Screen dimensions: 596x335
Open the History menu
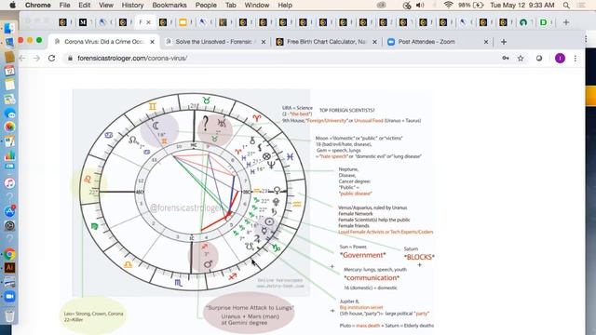click(x=132, y=5)
